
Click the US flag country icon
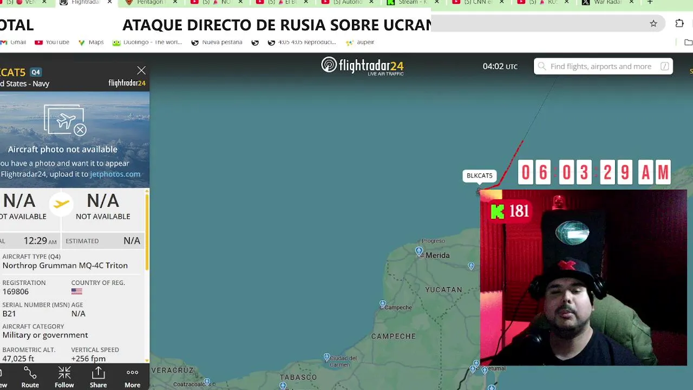(77, 291)
